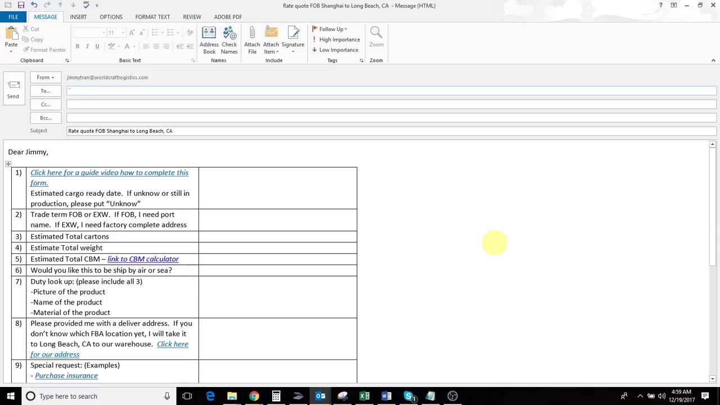Copy the selected text
720x405 pixels.
33,39
